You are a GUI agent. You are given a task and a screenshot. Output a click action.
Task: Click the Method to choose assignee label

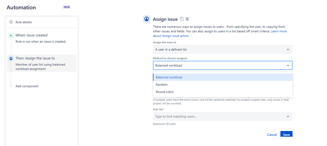(x=170, y=58)
